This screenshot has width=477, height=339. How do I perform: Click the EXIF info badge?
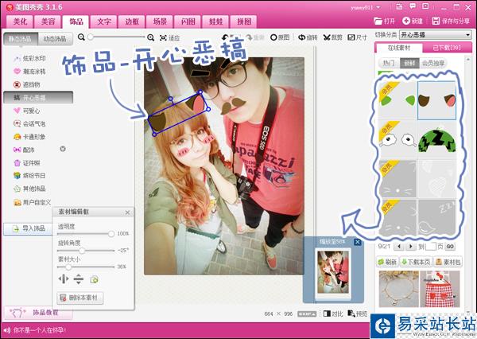click(307, 314)
